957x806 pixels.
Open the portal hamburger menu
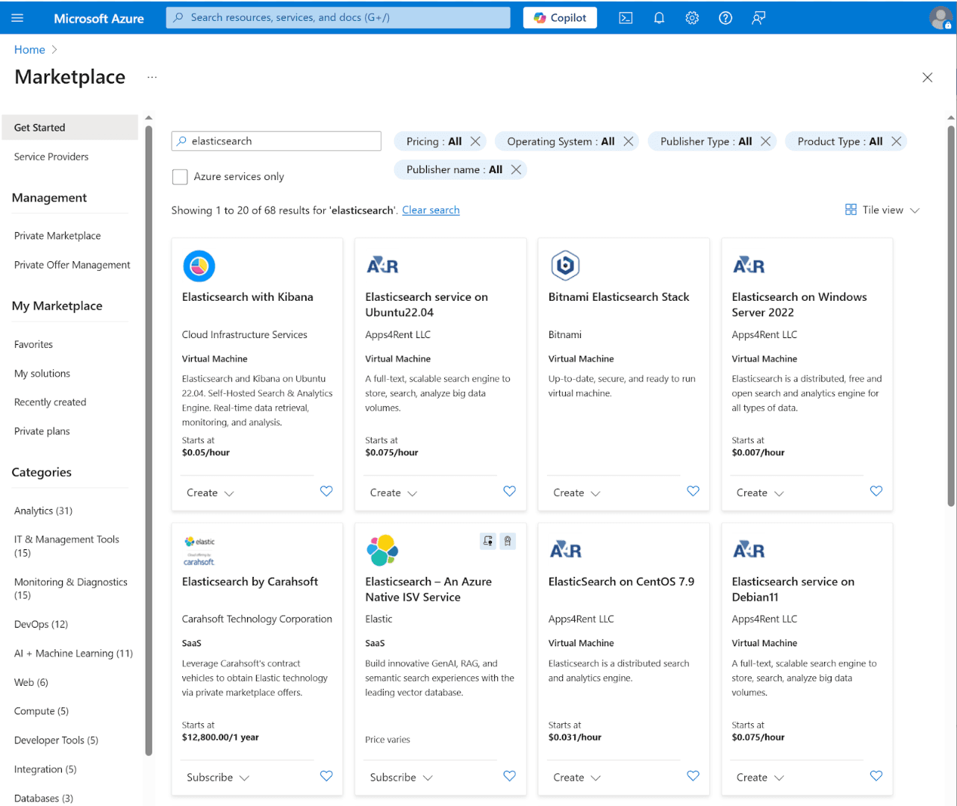click(x=18, y=17)
